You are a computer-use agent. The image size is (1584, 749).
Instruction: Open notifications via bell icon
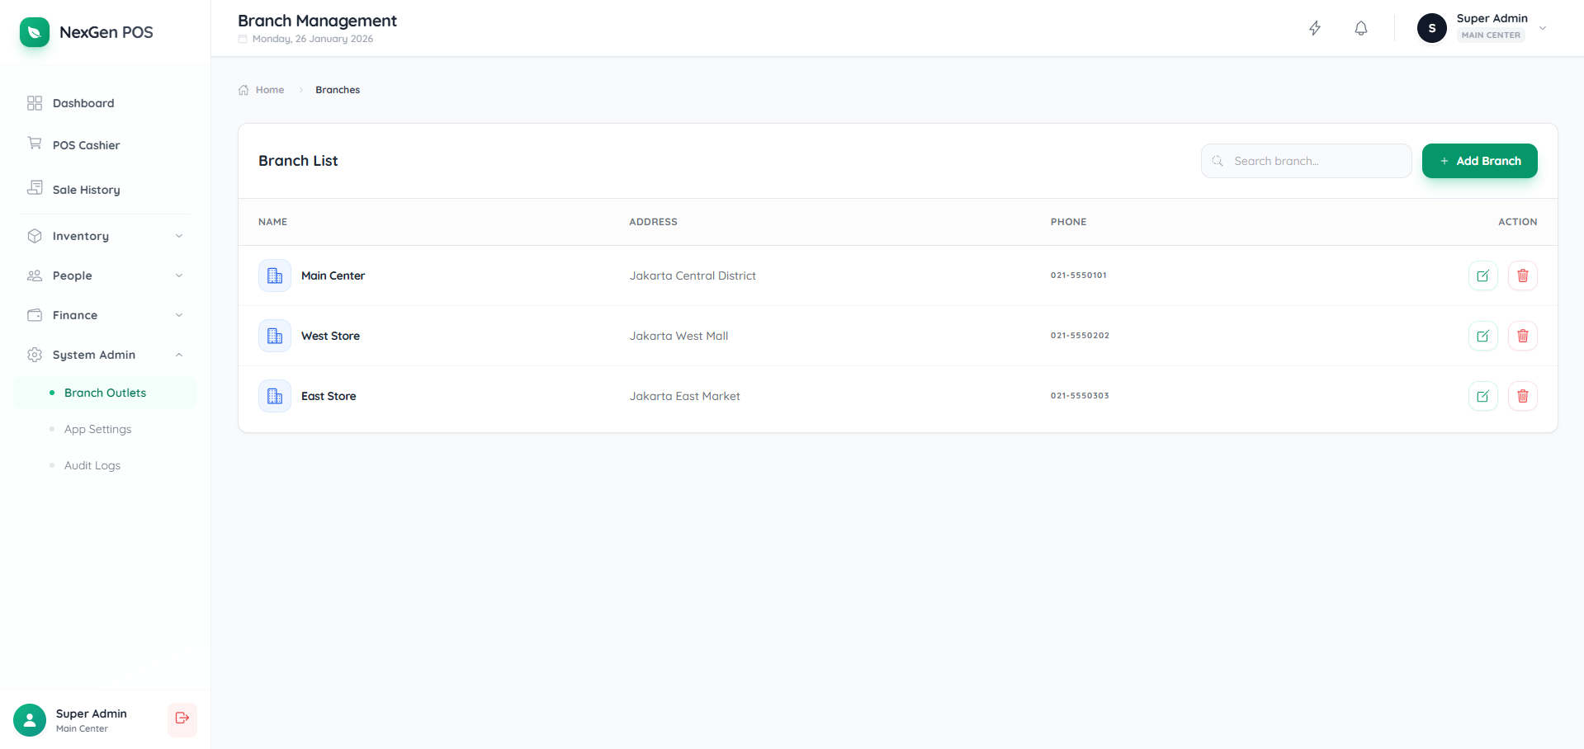click(1360, 28)
